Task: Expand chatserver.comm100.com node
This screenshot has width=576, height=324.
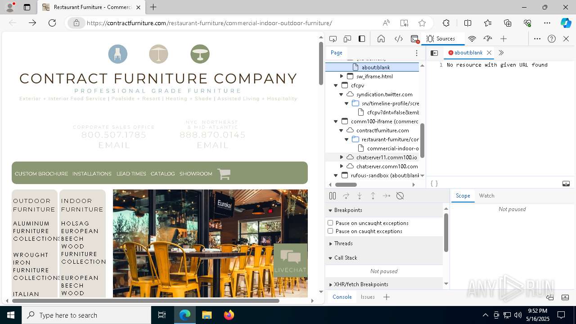Action: tap(342, 166)
